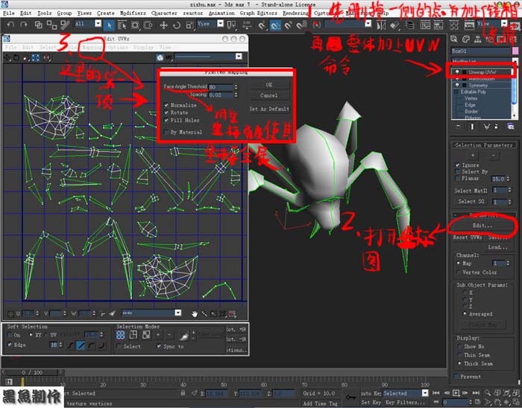Open the reactor menu
This screenshot has width=522, height=408.
click(192, 13)
